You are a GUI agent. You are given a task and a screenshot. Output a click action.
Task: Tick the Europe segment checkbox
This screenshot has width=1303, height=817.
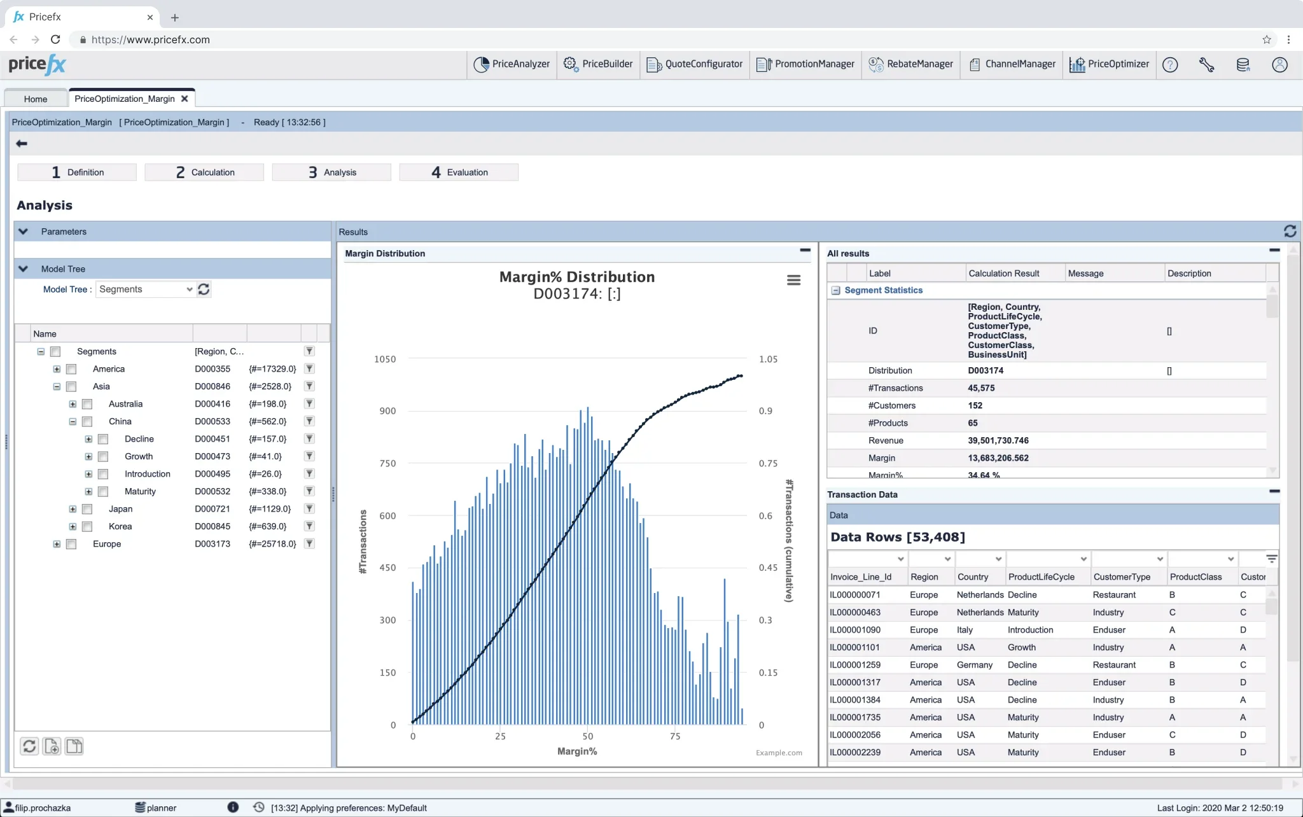71,544
